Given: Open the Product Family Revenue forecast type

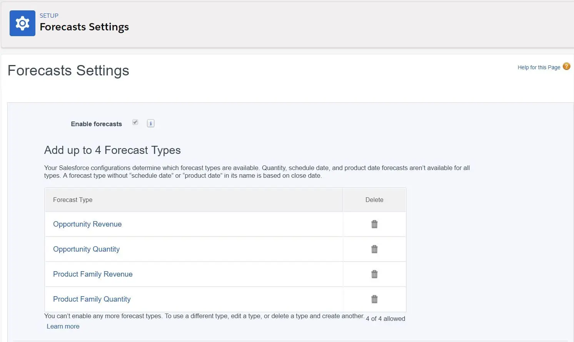Looking at the screenshot, I should 93,274.
